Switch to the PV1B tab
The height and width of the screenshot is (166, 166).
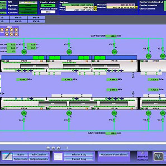(36, 18)
